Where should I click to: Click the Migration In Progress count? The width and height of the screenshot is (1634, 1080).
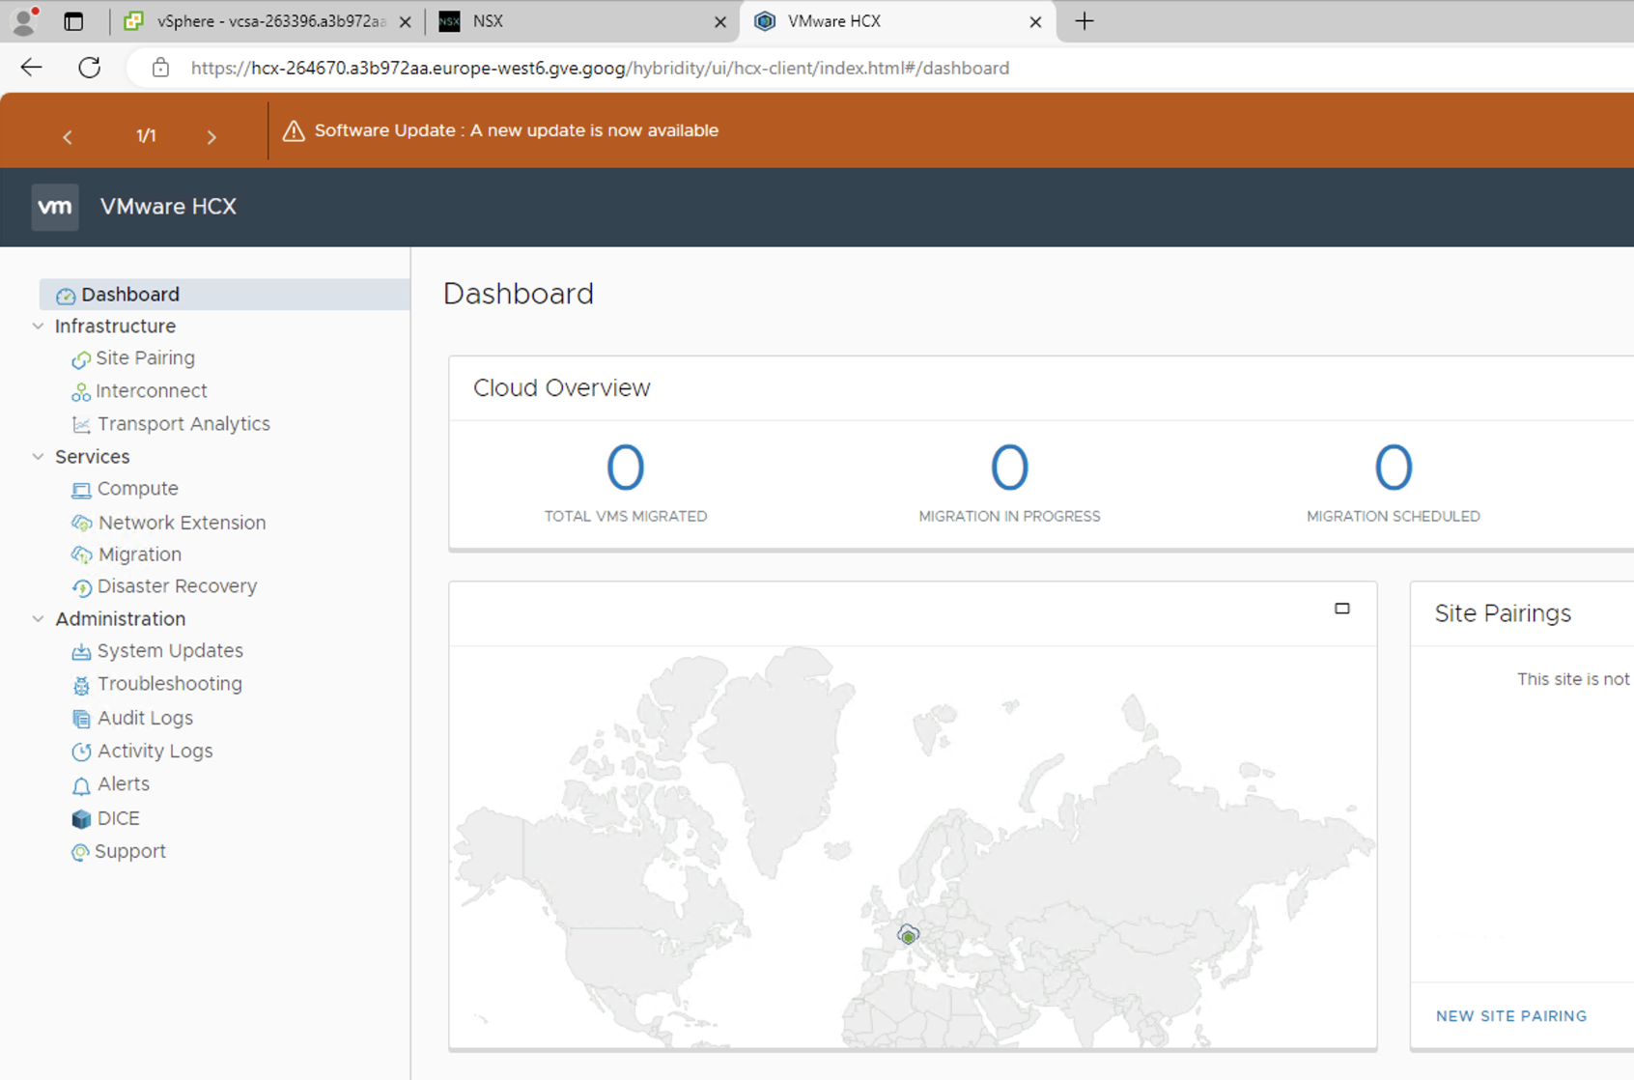point(1009,468)
